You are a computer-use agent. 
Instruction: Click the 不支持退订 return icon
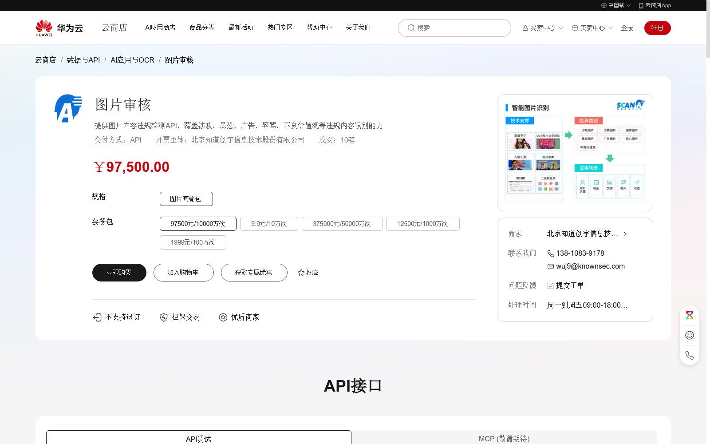[x=97, y=317]
